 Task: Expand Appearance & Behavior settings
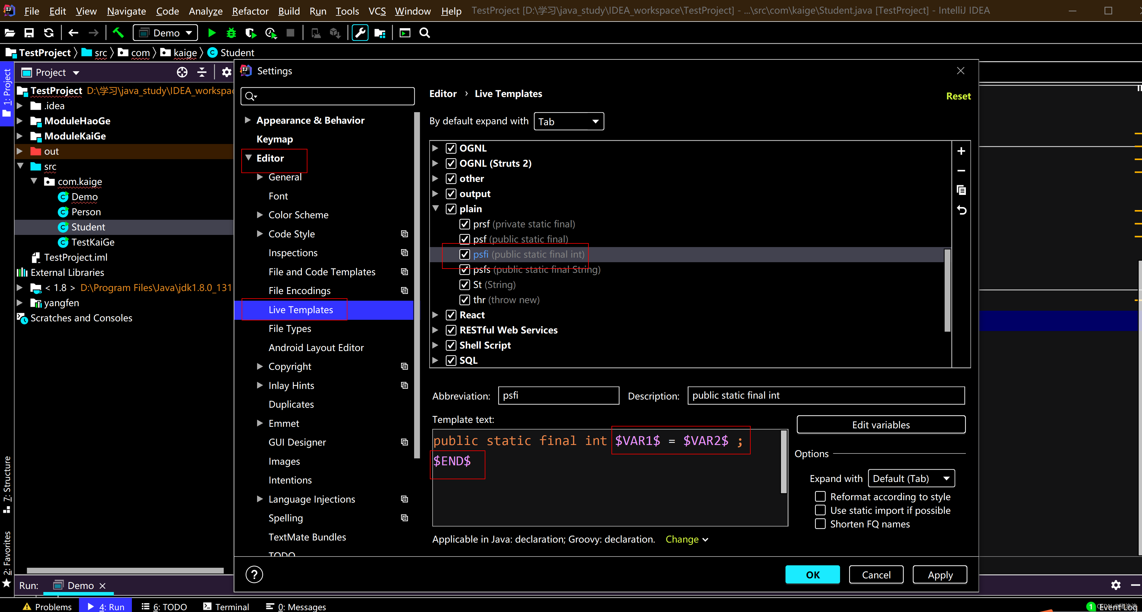[248, 120]
